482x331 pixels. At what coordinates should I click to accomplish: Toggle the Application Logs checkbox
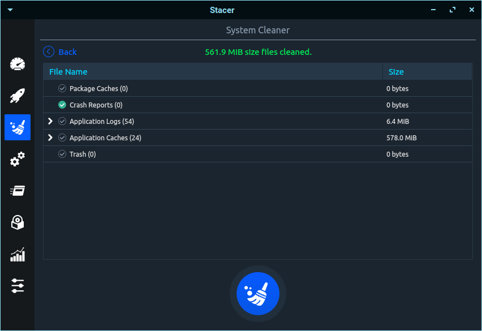click(x=62, y=122)
